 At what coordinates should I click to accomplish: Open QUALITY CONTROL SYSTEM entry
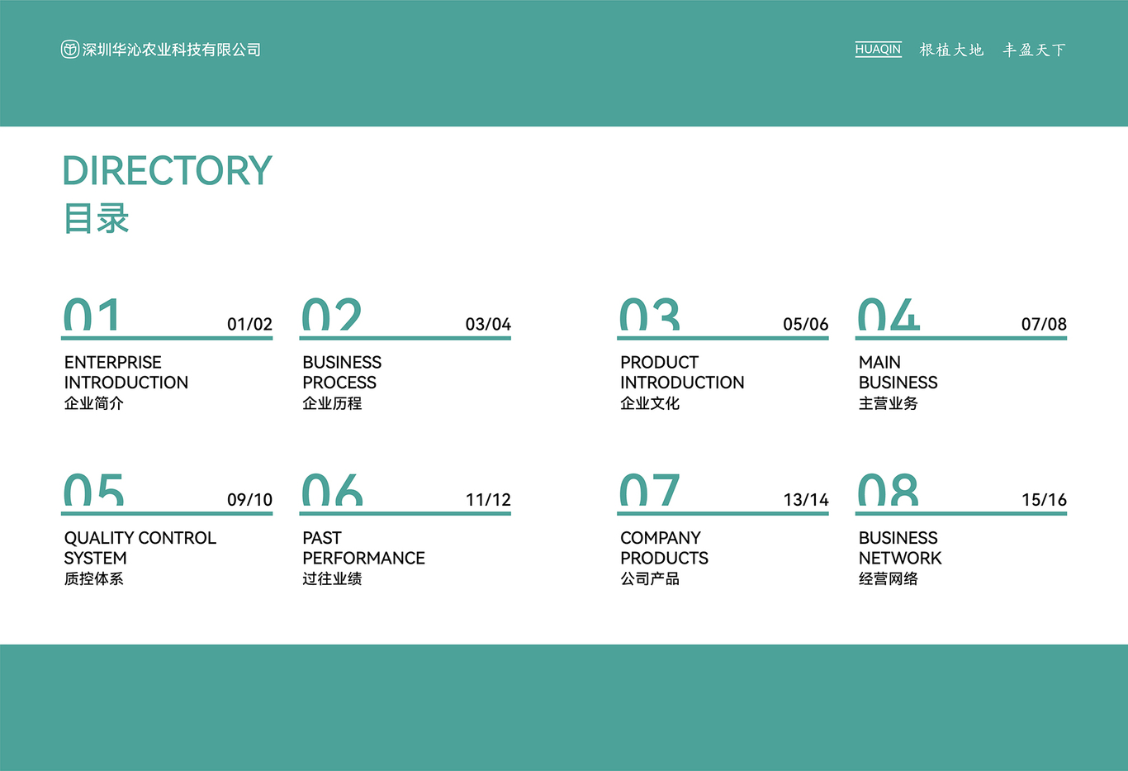click(140, 548)
